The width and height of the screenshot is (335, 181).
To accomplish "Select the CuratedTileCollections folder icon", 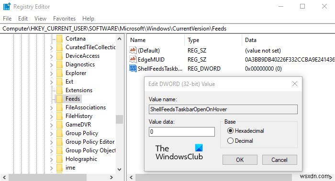I will point(60,47).
